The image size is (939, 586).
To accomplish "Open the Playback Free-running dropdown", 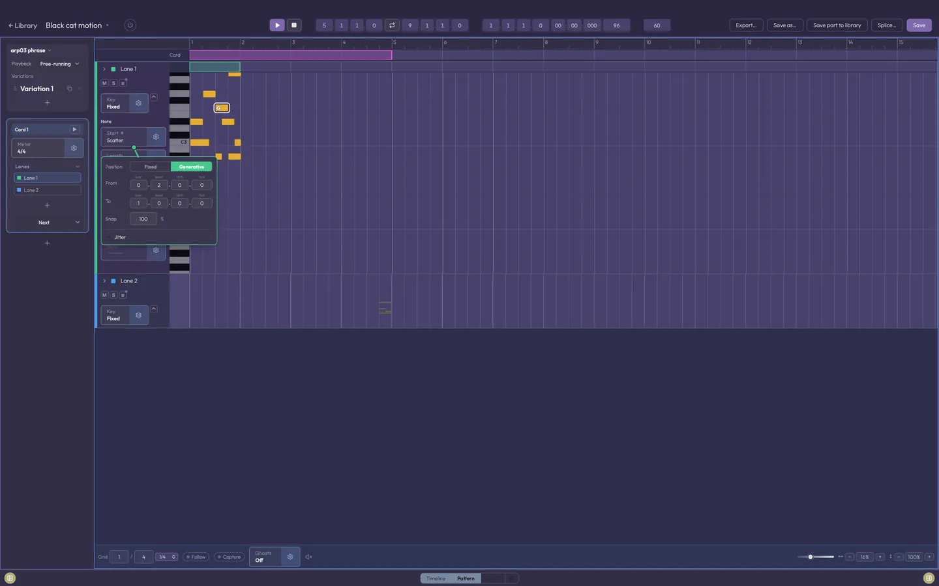I will click(x=59, y=64).
